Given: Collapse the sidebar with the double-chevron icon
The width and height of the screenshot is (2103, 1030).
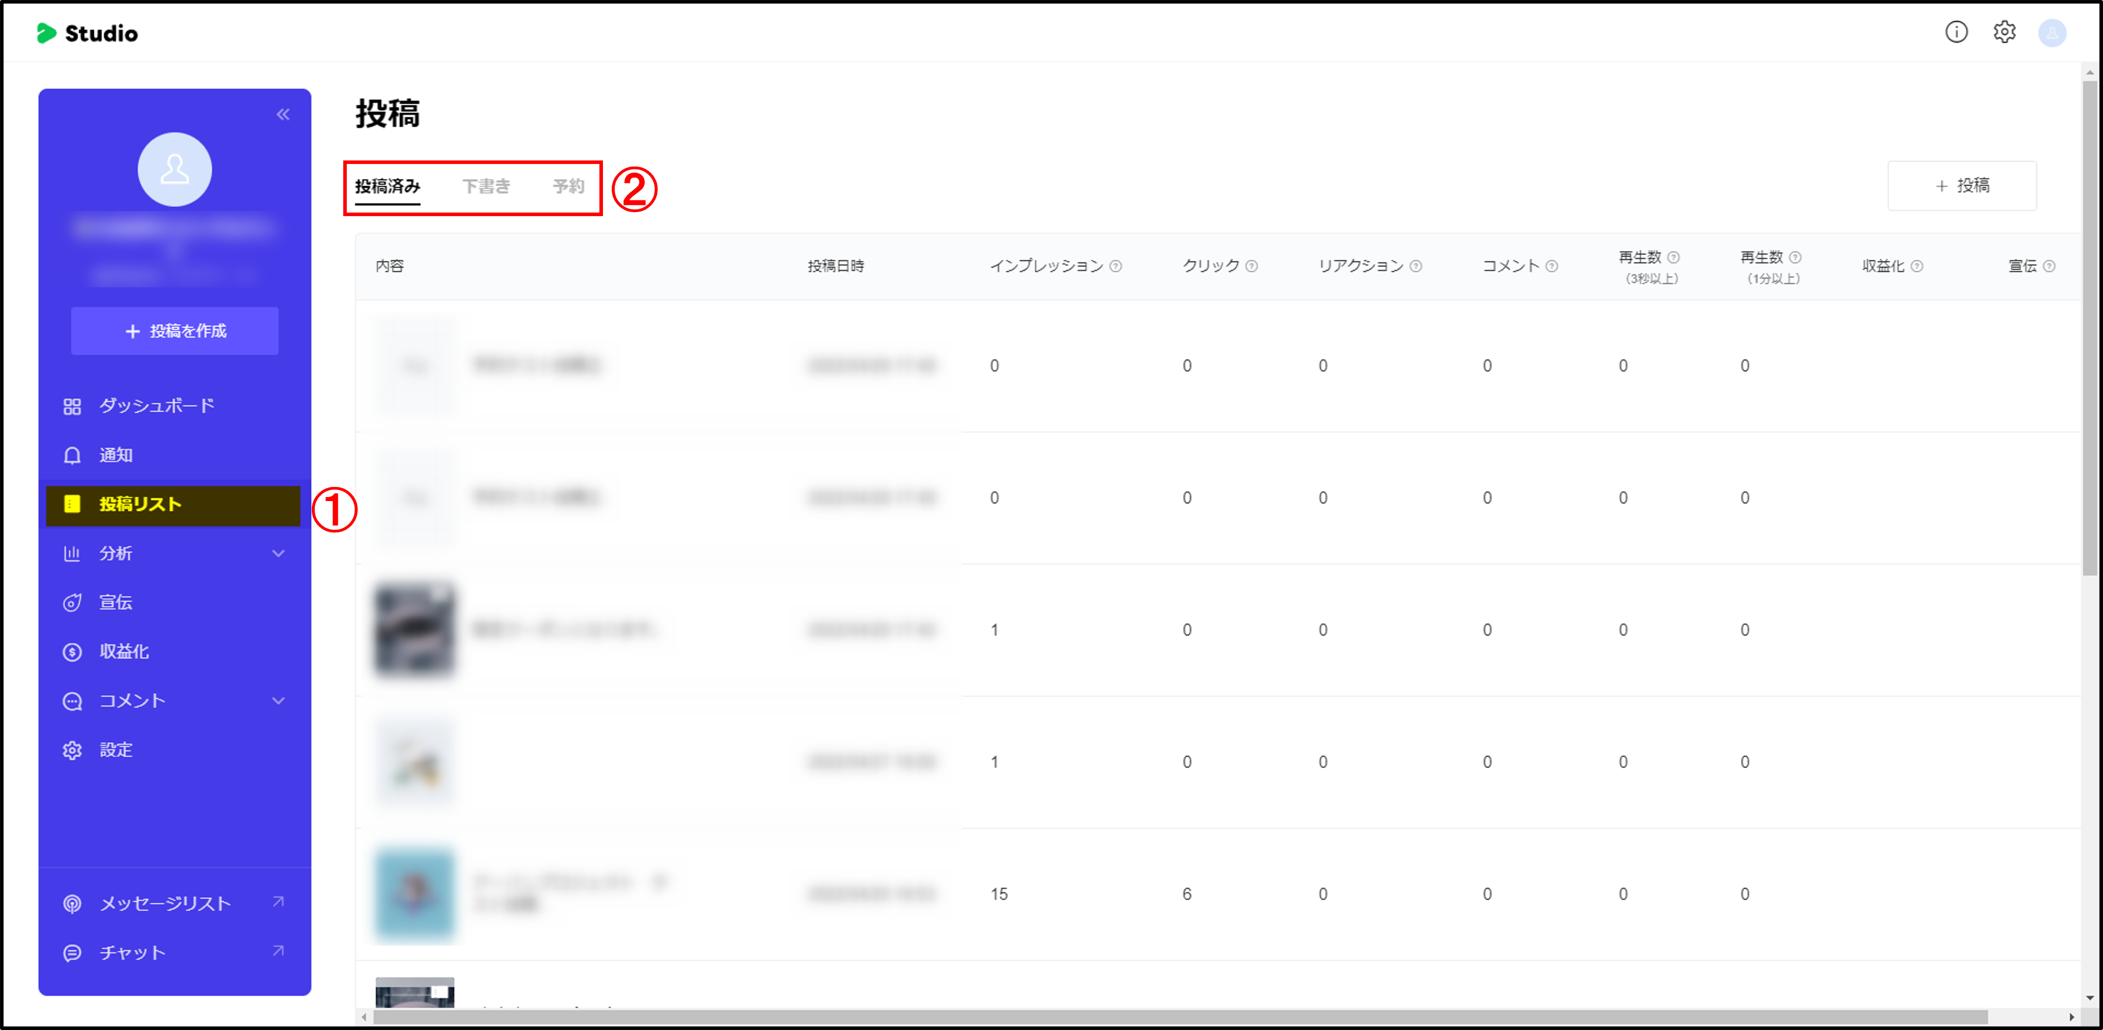Looking at the screenshot, I should (282, 114).
